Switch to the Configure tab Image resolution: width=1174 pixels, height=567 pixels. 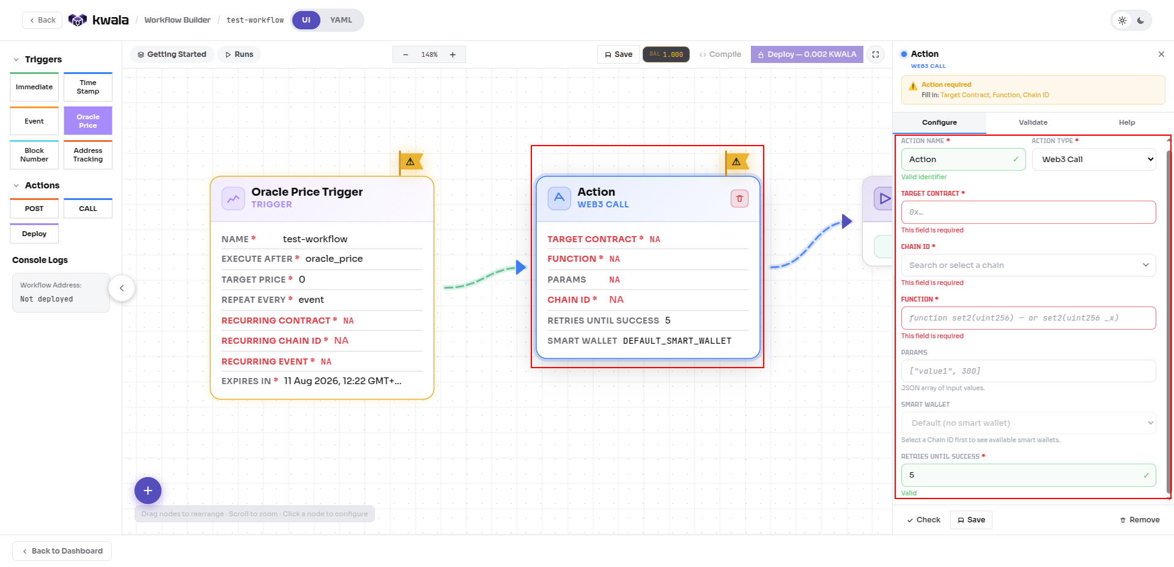[939, 122]
